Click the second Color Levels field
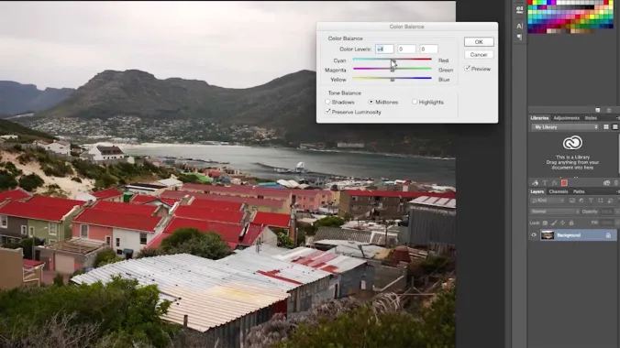 pyautogui.click(x=406, y=49)
